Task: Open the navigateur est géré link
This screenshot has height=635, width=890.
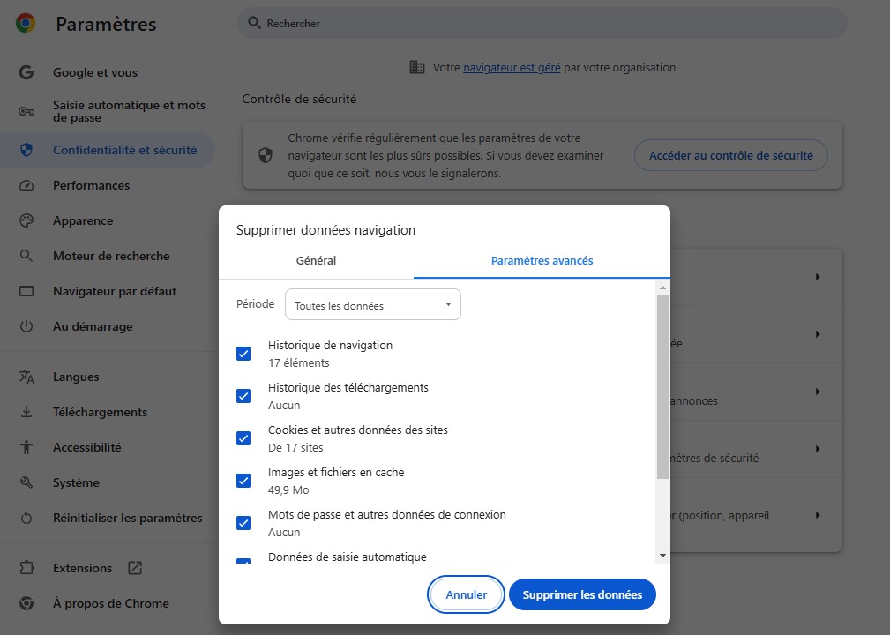Action: 512,67
